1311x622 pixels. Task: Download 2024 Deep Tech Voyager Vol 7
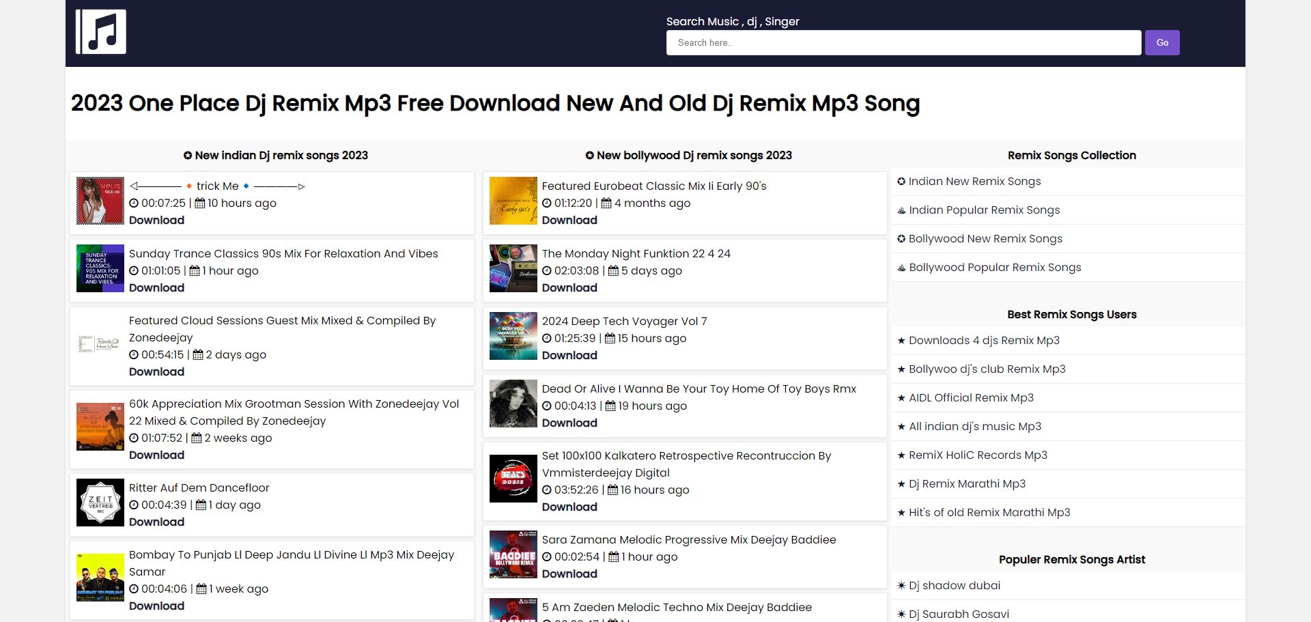(569, 355)
